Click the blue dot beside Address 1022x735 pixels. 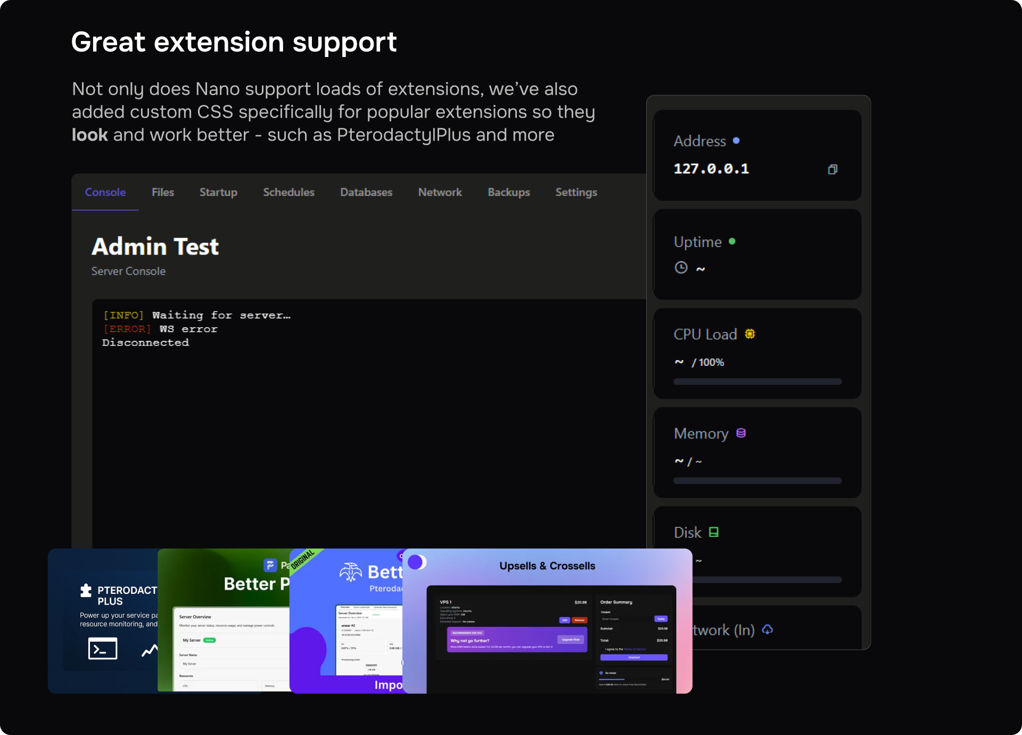736,141
